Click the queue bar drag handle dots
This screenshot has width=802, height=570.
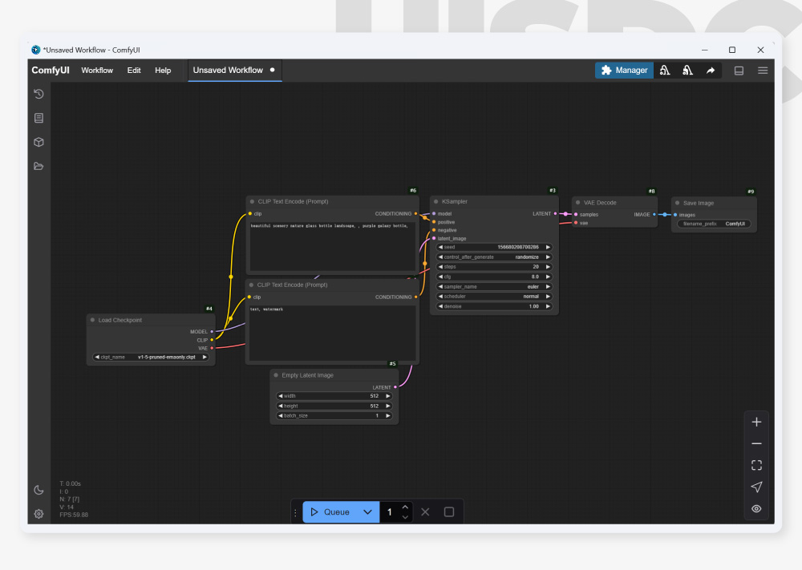click(x=295, y=512)
